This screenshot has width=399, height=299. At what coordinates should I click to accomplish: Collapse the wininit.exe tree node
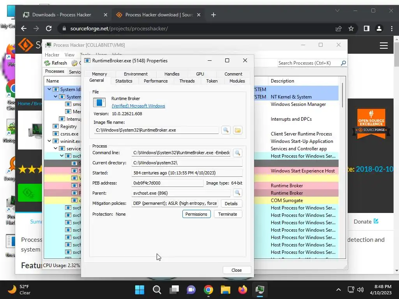pyautogui.click(x=49, y=141)
